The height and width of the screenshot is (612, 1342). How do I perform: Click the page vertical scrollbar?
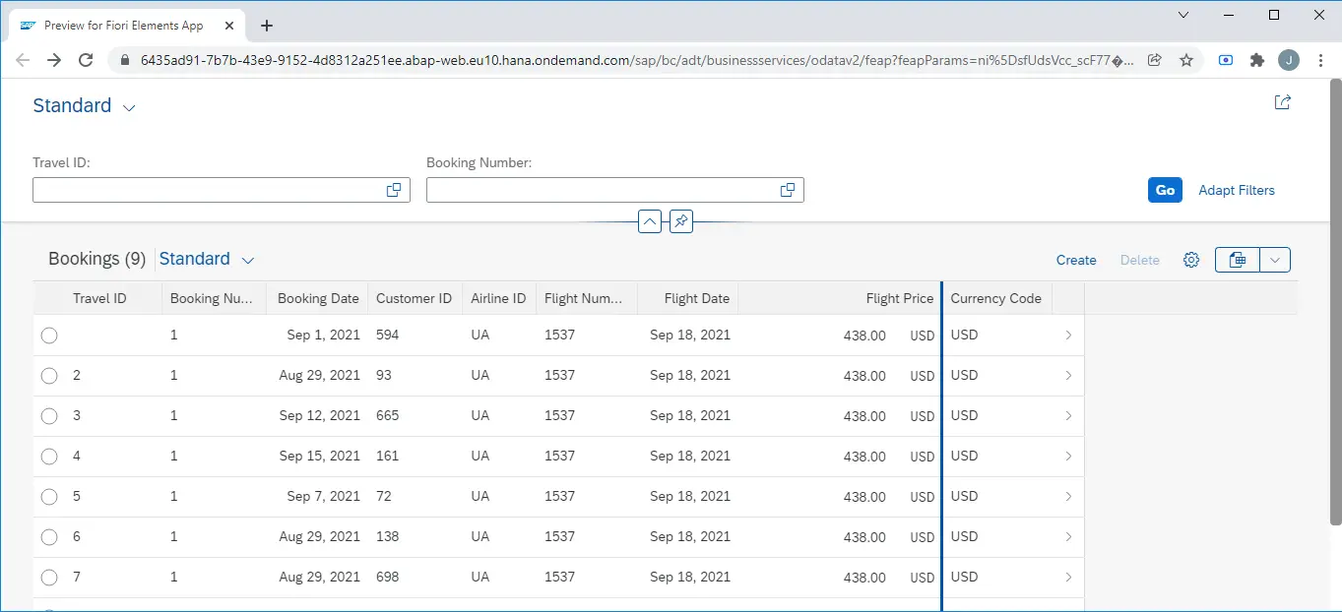point(1335,302)
